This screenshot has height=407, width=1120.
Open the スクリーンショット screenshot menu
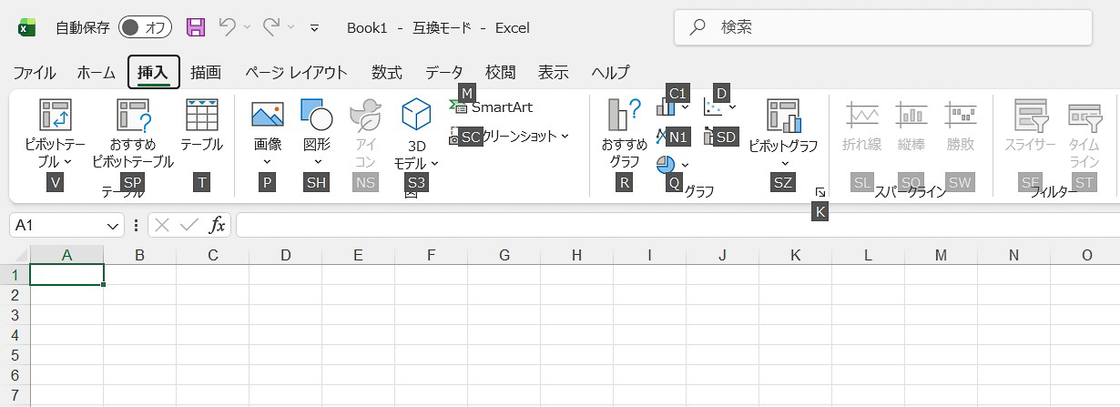[509, 136]
